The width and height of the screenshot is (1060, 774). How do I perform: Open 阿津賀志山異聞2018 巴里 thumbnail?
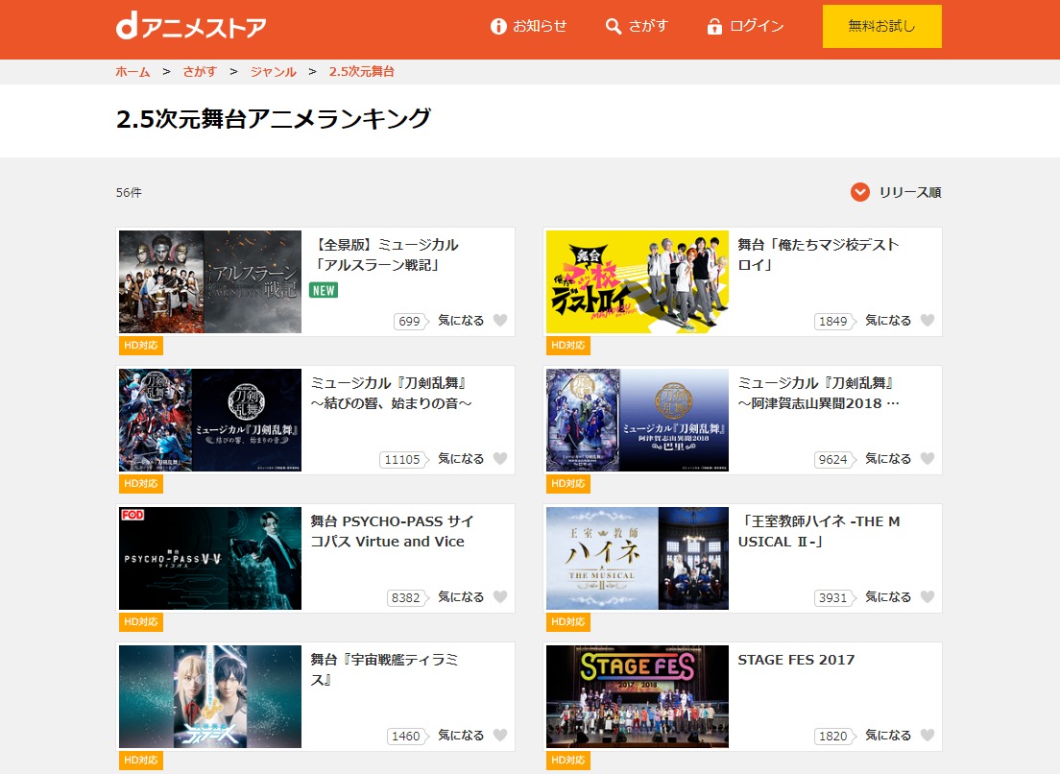click(638, 420)
